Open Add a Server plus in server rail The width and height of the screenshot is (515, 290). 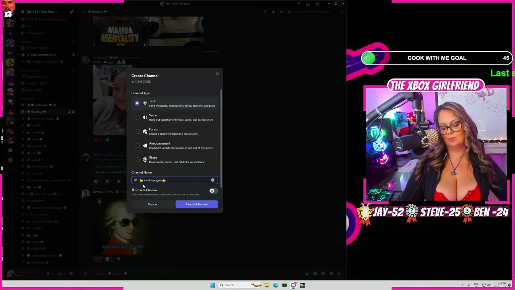coord(10,150)
